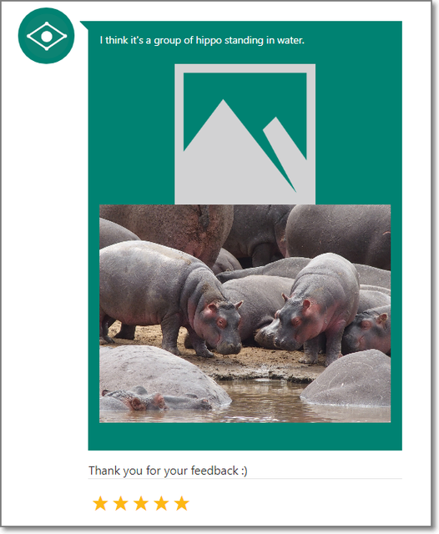Rate one star with the first star
This screenshot has height=534, width=439.
[x=100, y=503]
